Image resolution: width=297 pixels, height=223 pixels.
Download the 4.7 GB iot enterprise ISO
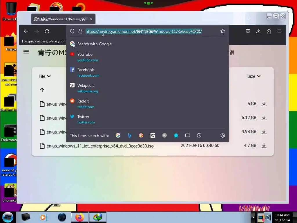[264, 146]
